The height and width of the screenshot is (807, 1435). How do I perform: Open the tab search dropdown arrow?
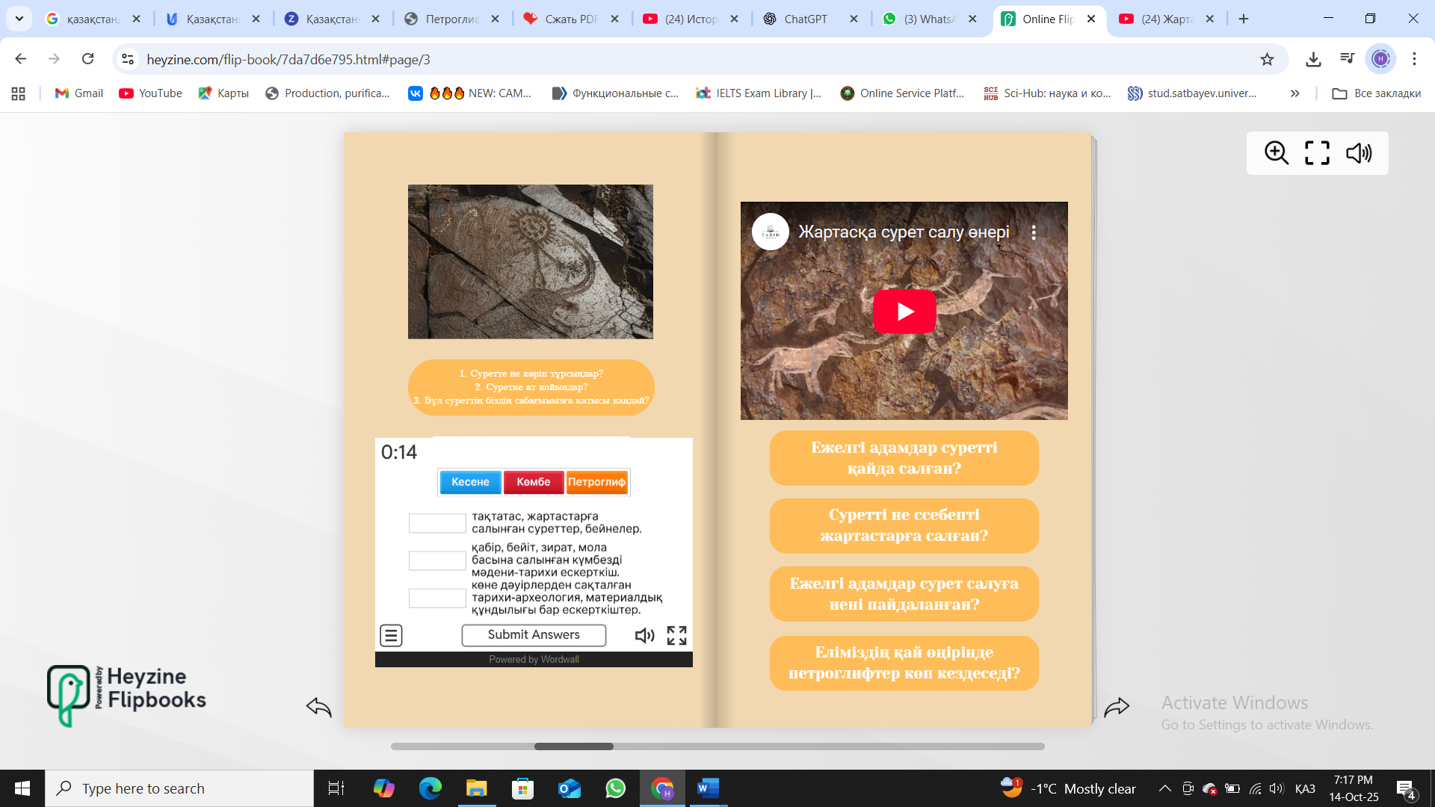click(19, 19)
